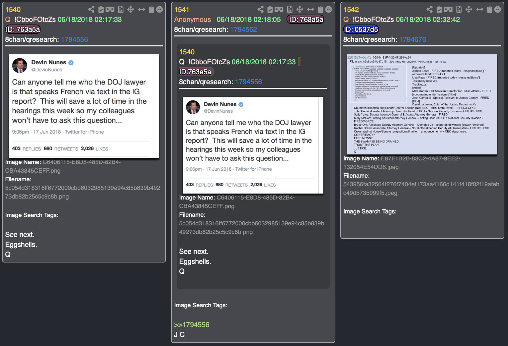Viewport: 508px width, 346px height.
Task: Click the four-way move icon on post 1540
Action: tap(131, 9)
